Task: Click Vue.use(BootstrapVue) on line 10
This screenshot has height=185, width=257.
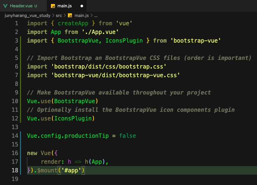Action: pyautogui.click(x=63, y=101)
